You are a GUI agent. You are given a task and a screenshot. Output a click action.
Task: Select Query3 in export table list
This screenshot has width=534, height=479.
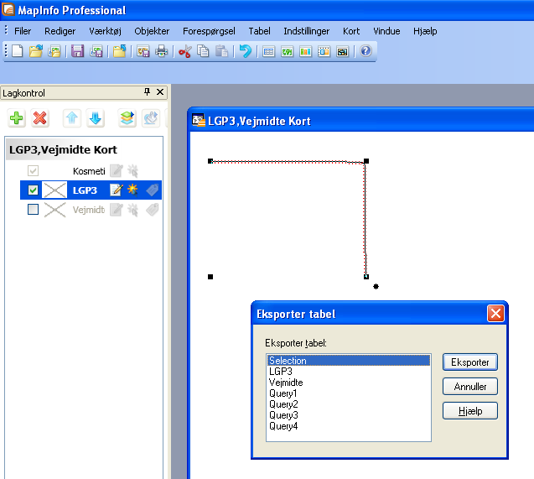click(349, 415)
